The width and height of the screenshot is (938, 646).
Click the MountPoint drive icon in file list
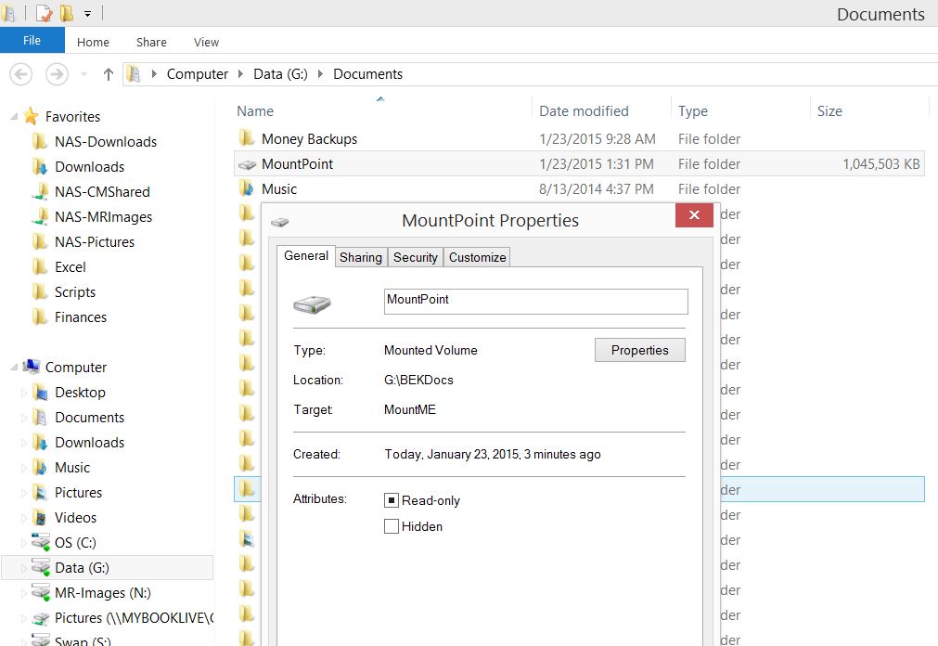(x=246, y=164)
